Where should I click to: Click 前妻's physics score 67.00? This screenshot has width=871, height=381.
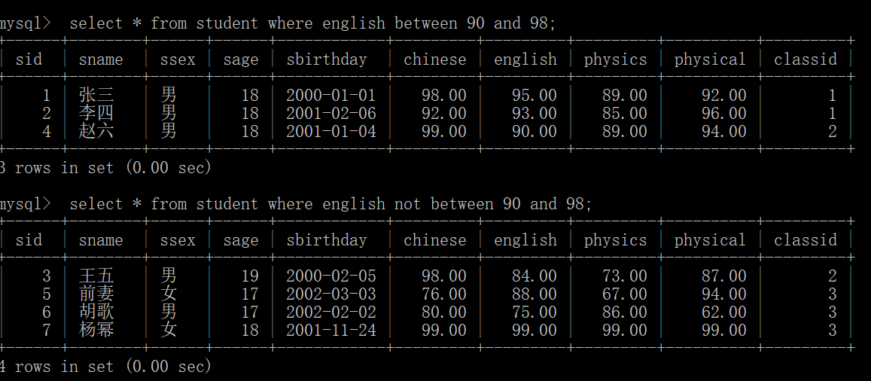625,294
